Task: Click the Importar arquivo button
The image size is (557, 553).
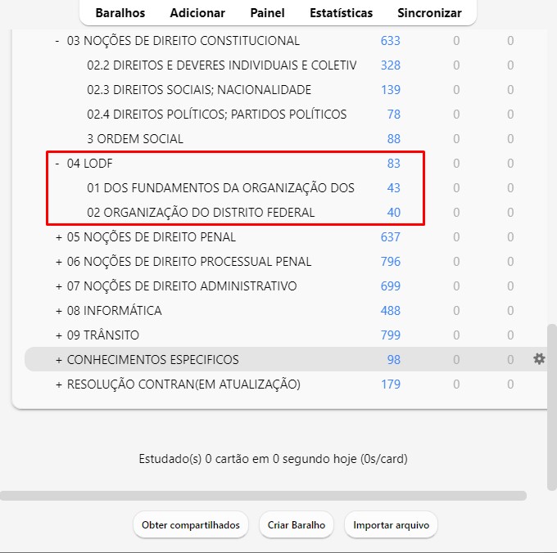Action: pos(391,525)
